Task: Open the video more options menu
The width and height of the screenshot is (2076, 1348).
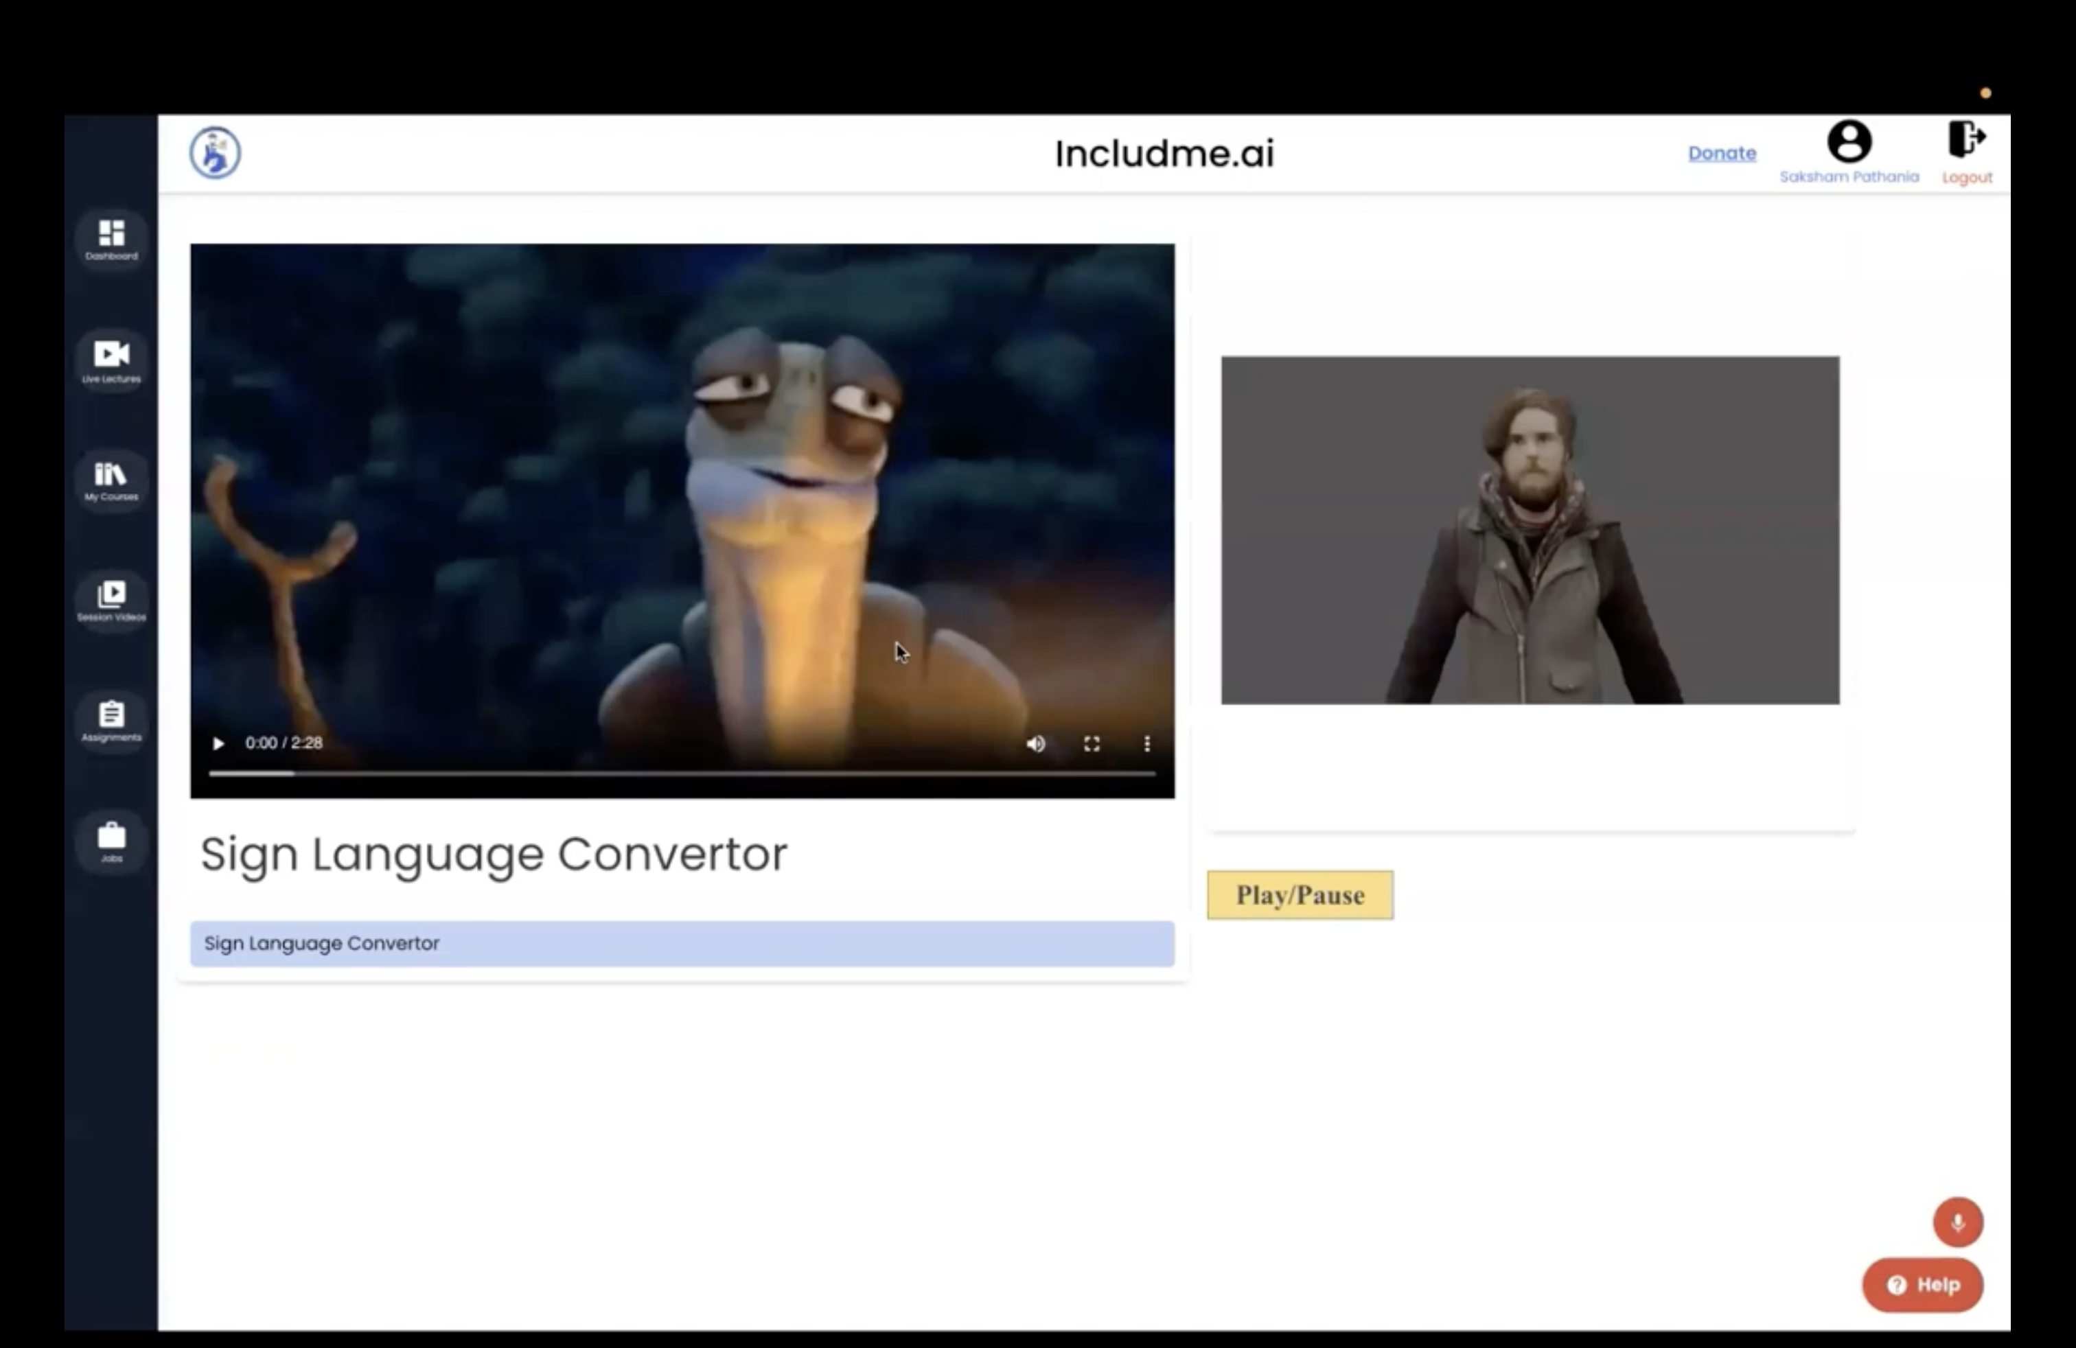Action: coord(1147,744)
